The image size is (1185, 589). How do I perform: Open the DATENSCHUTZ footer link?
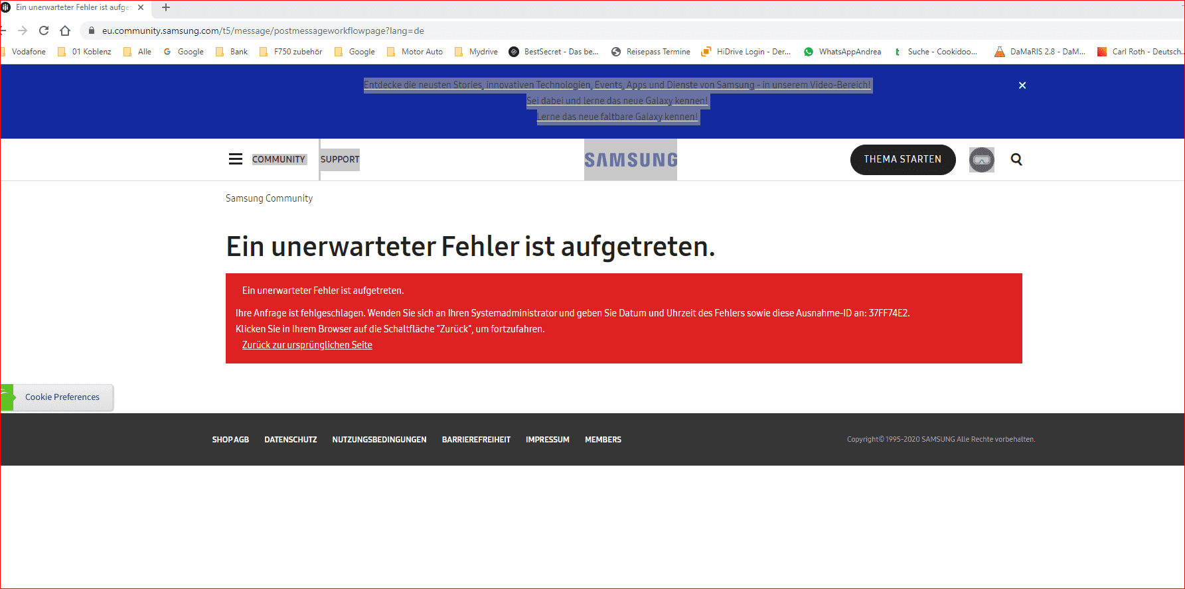291,440
